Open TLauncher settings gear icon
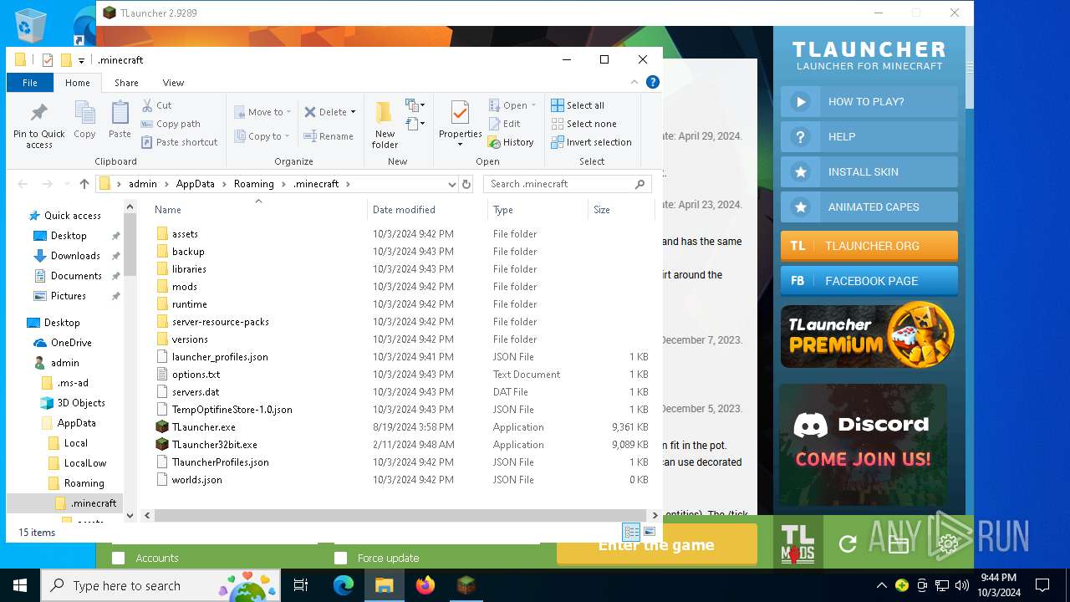Screen dimensions: 1070x602 point(948,544)
